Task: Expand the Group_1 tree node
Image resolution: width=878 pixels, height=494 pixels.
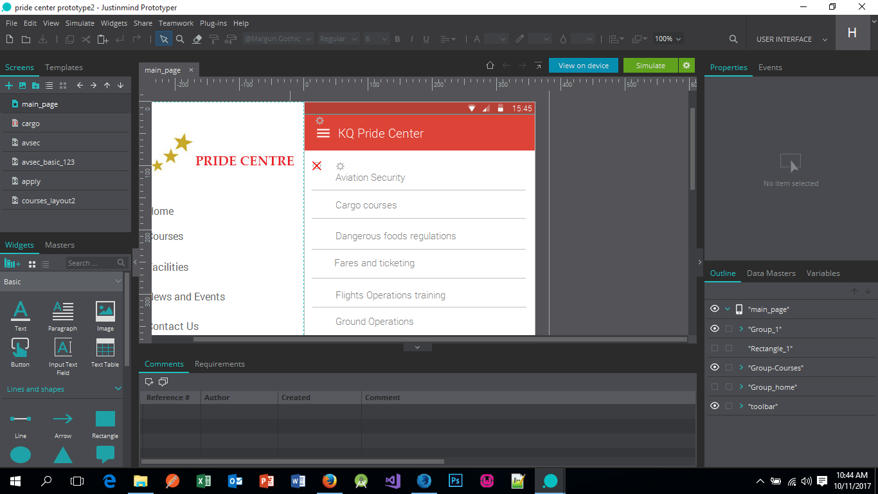Action: (x=742, y=329)
